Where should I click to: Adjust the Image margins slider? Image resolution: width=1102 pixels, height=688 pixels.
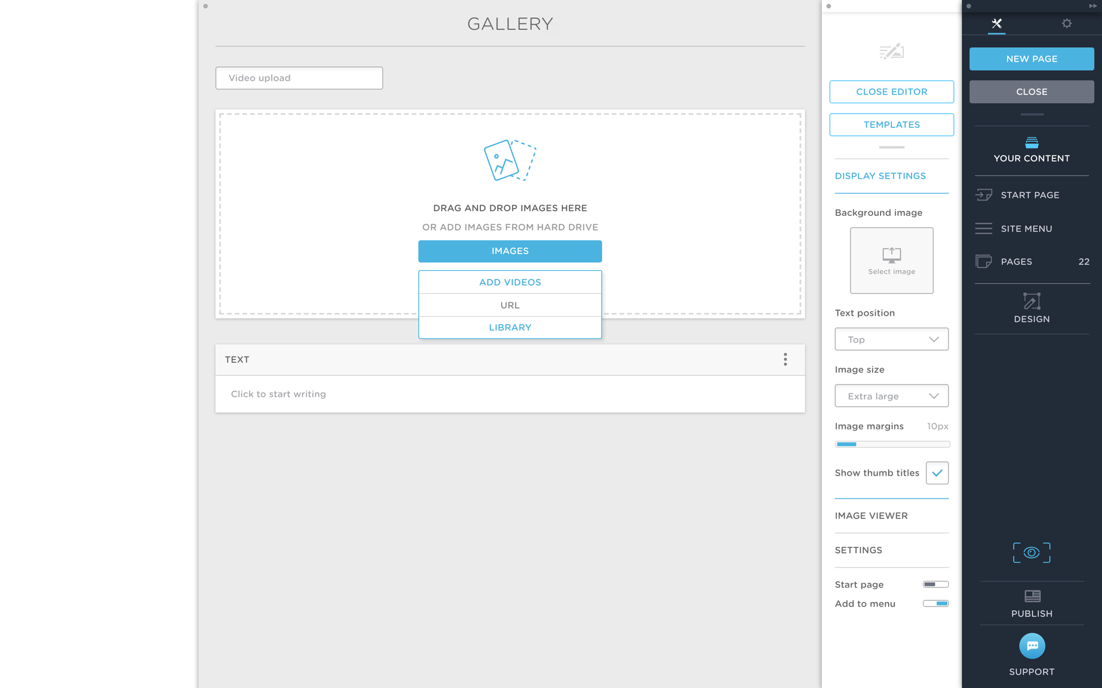892,444
